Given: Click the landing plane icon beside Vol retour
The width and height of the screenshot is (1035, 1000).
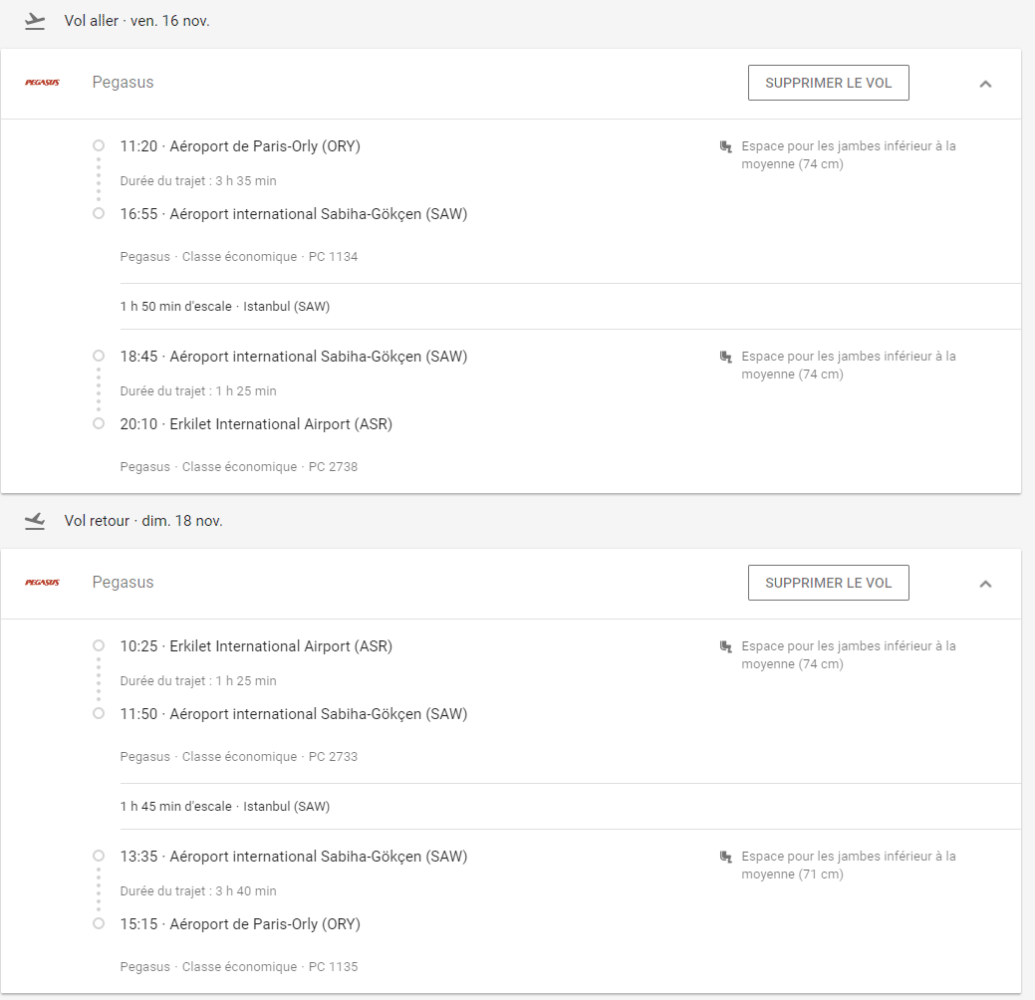Looking at the screenshot, I should click(x=36, y=521).
